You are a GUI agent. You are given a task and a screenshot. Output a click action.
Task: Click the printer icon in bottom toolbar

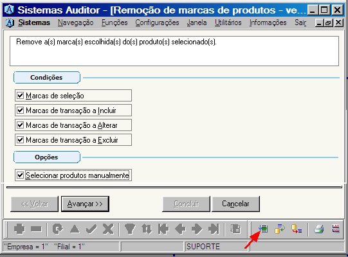[318, 229]
